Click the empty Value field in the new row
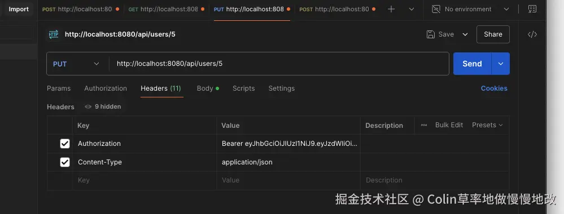Viewport: 564px width, 214px height. tap(288, 181)
